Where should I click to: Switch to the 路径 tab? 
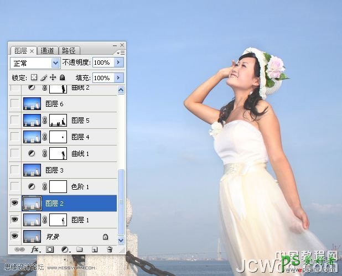[x=69, y=50]
